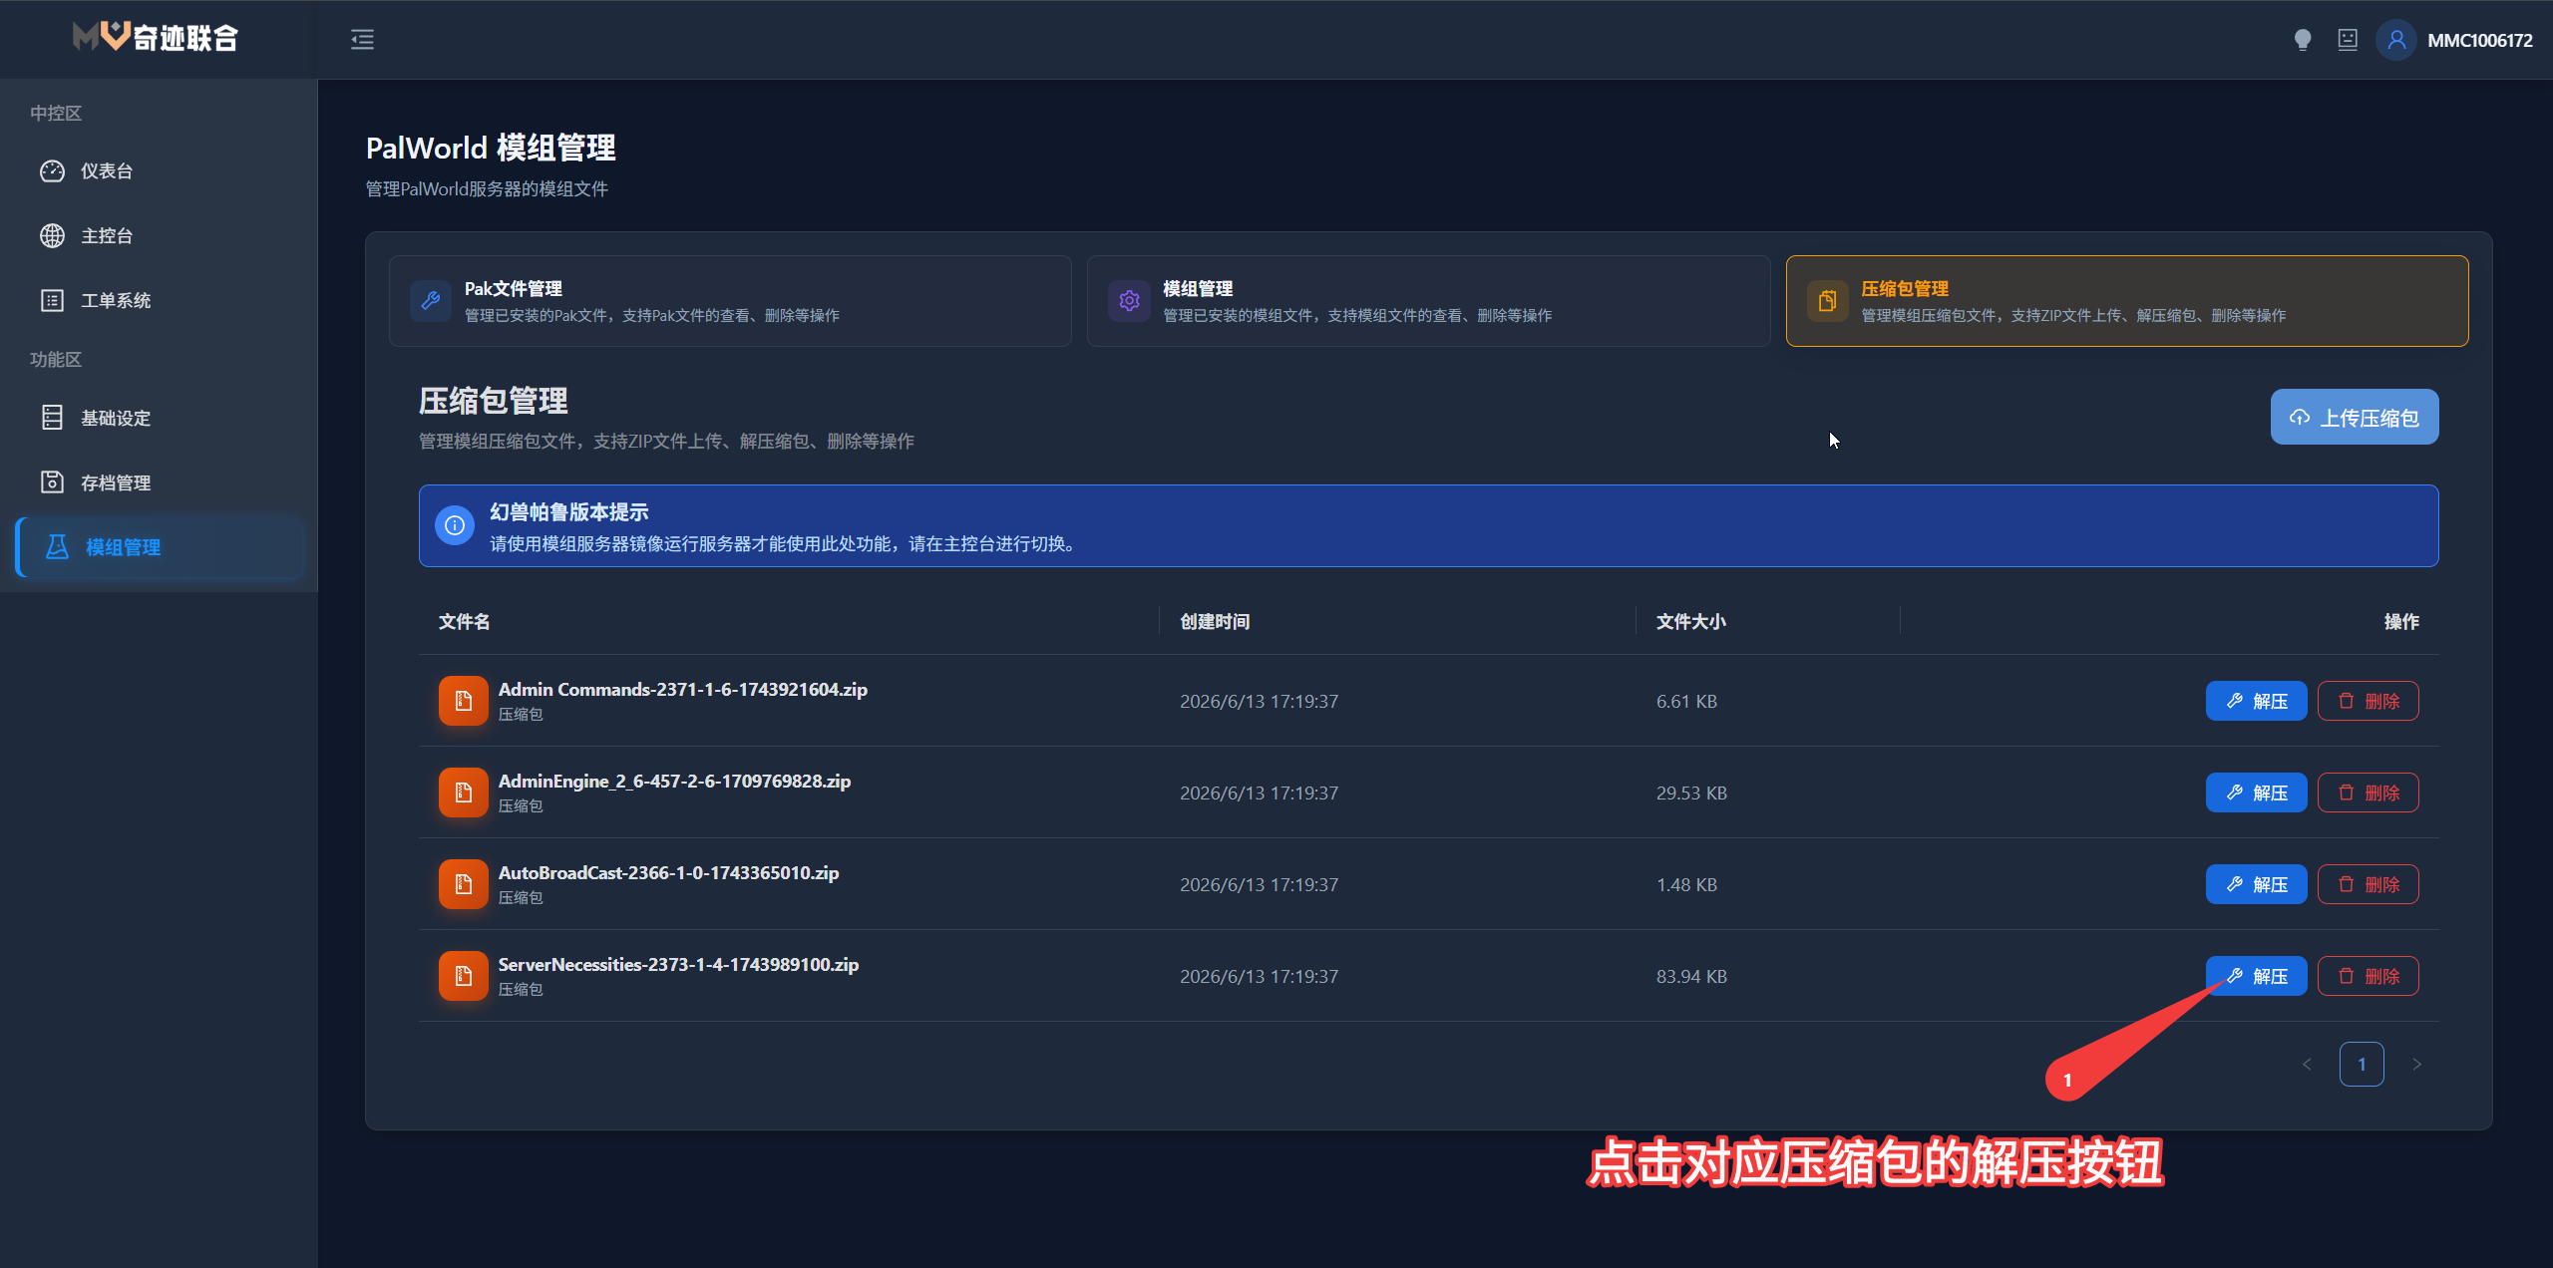The width and height of the screenshot is (2553, 1268).
Task: Delete AutoBroadCast zip with 删除
Action: [x=2368, y=884]
